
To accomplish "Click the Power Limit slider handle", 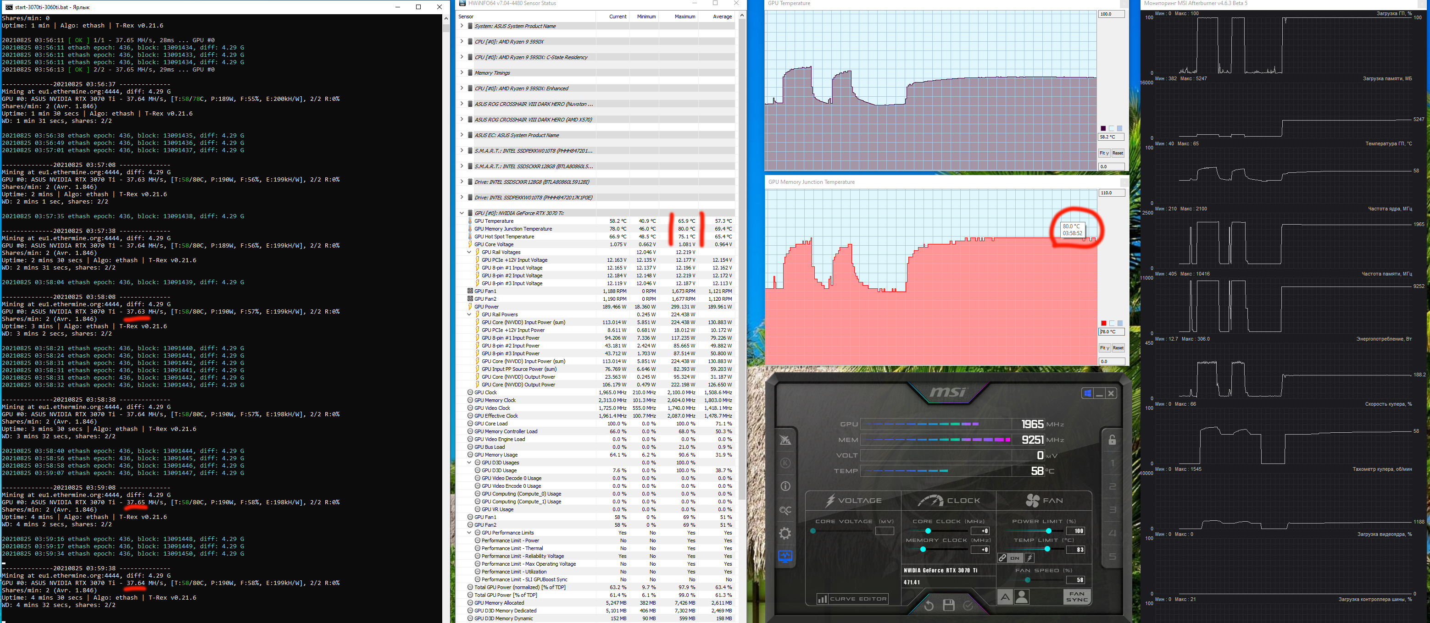I will 1049,531.
